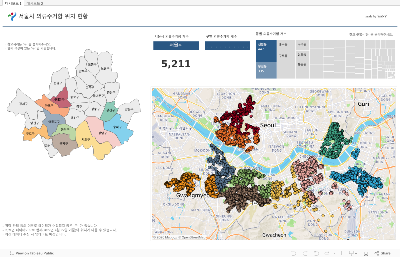Switch to the 대시보드 2 tab
The height and width of the screenshot is (257, 400).
click(35, 3)
